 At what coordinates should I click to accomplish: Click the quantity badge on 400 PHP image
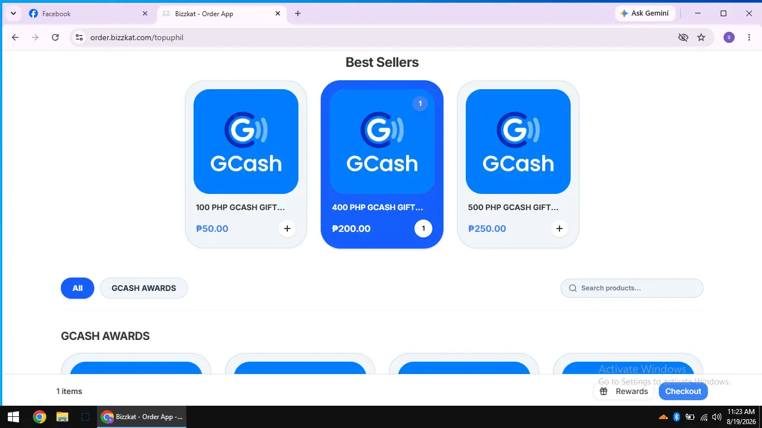[x=420, y=104]
